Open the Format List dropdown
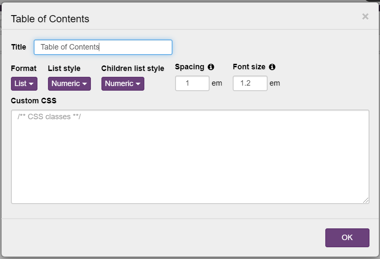Image resolution: width=380 pixels, height=259 pixels. [24, 84]
